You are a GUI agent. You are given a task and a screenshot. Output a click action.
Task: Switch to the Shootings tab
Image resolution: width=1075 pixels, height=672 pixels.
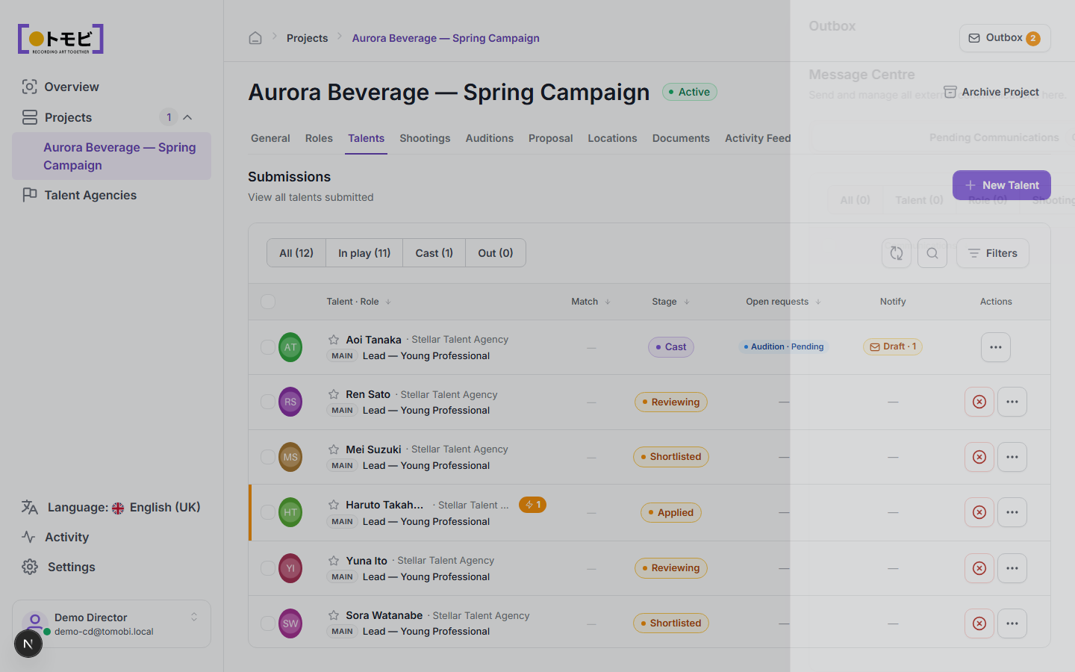(x=425, y=138)
